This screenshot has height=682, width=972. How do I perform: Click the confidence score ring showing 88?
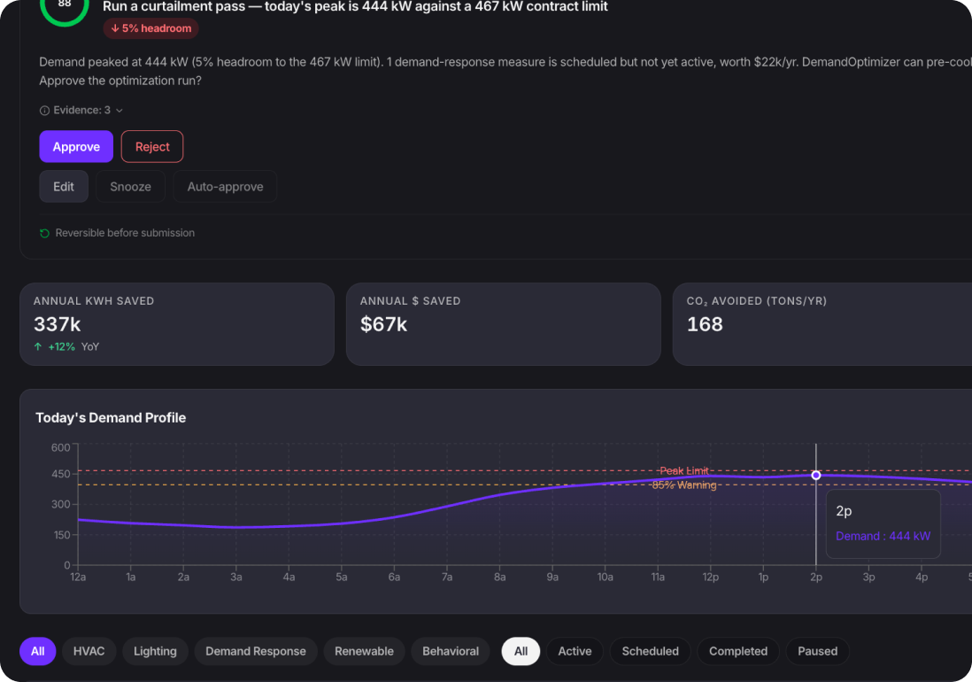(x=65, y=6)
